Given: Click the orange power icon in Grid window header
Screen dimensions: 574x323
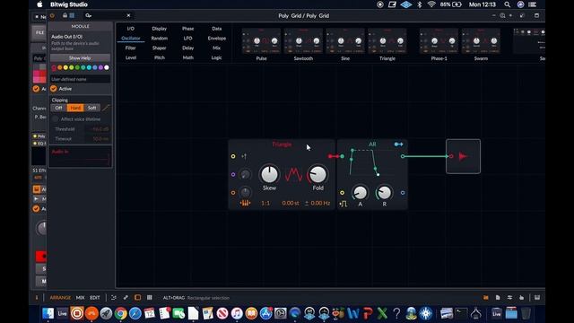Looking at the screenshot, I should coord(52,15).
